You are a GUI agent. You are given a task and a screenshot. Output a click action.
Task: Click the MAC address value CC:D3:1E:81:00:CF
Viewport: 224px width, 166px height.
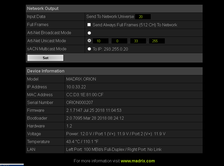click(85, 95)
